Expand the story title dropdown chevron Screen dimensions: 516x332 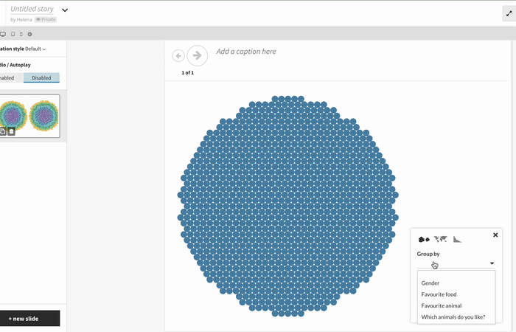65,10
